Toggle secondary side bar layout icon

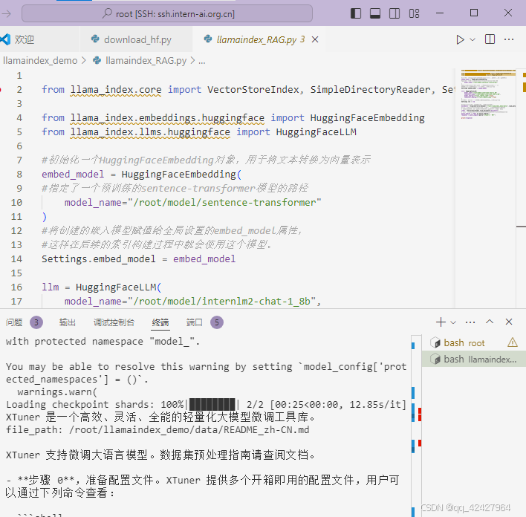[394, 13]
